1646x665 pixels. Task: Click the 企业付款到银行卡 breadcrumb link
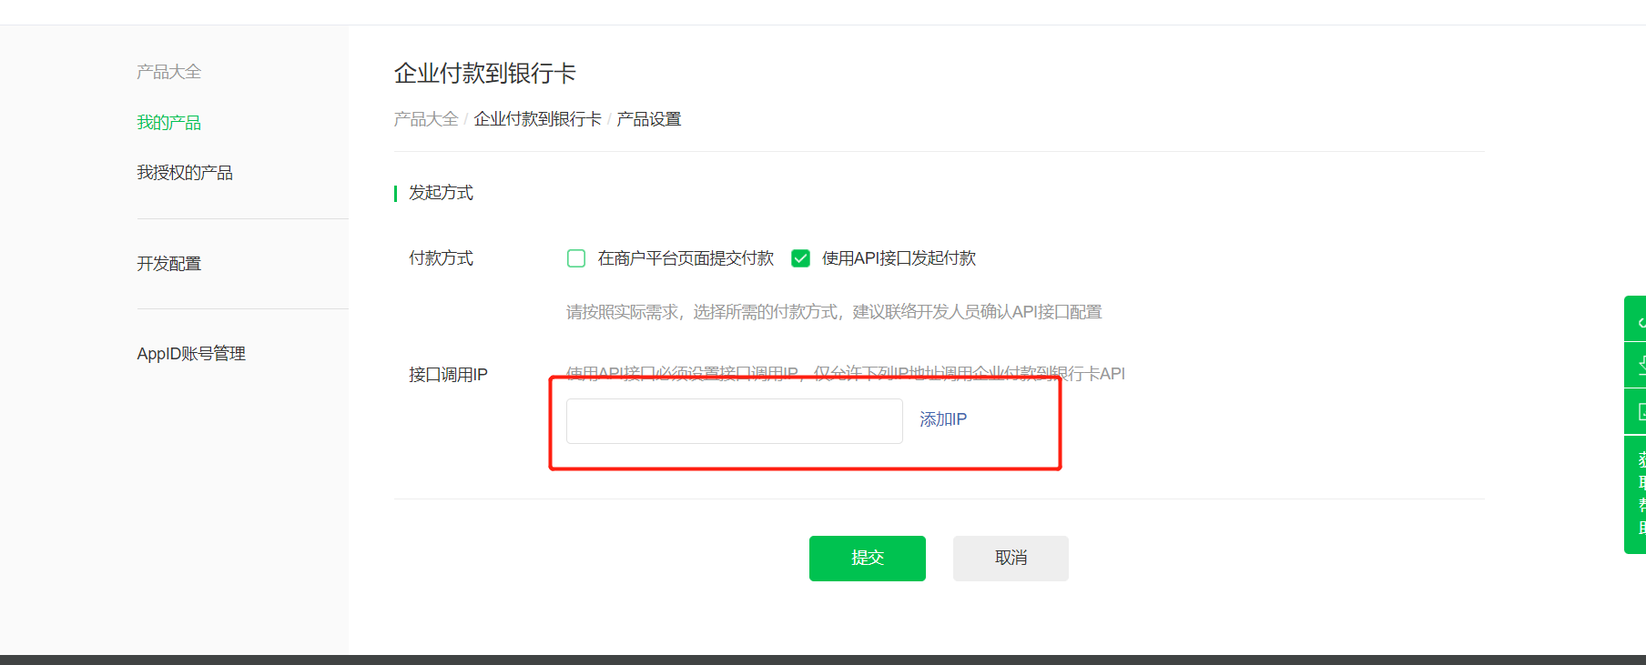(537, 119)
